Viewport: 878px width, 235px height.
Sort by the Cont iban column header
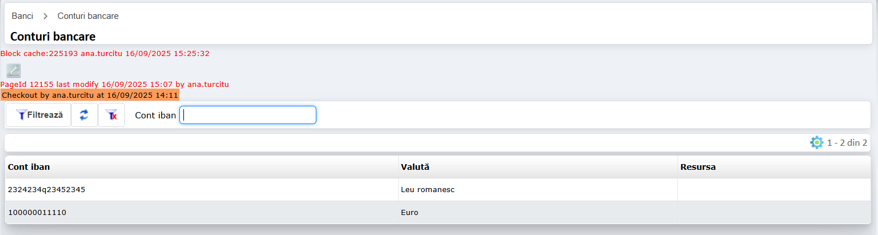pyautogui.click(x=29, y=167)
